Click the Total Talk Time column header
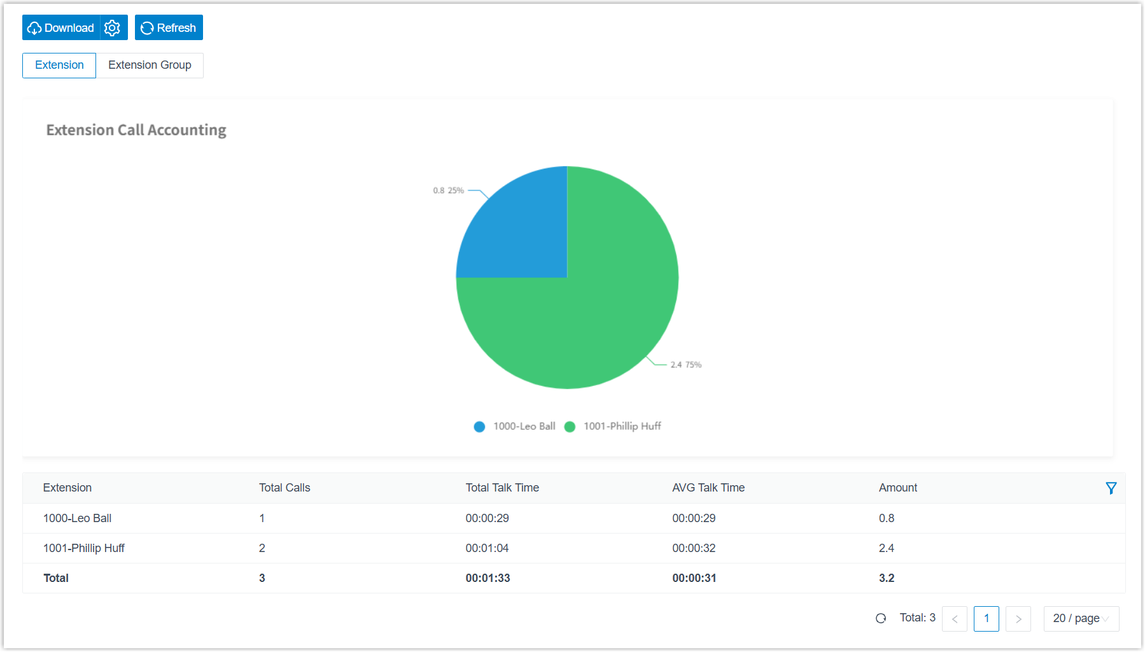This screenshot has height=652, width=1145. 502,488
